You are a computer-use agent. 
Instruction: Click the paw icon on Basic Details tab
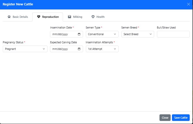pyautogui.click(x=9, y=17)
